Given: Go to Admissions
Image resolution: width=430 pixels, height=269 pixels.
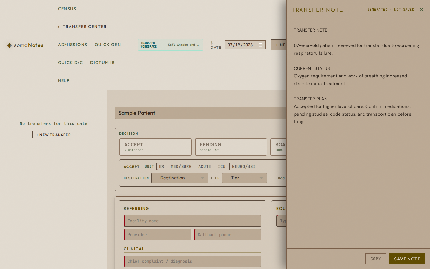Looking at the screenshot, I should point(73,45).
